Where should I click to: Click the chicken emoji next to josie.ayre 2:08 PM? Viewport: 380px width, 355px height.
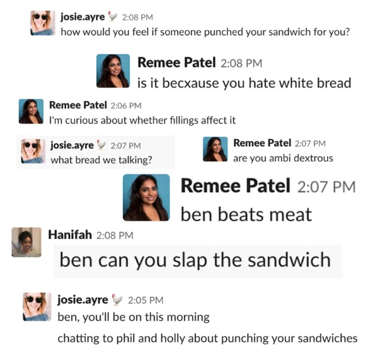pos(112,16)
